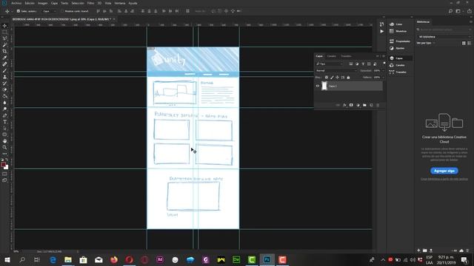Viewport: 474px width, 266px height.
Task: Select the Horizontal Type tool
Action: pos(4,122)
